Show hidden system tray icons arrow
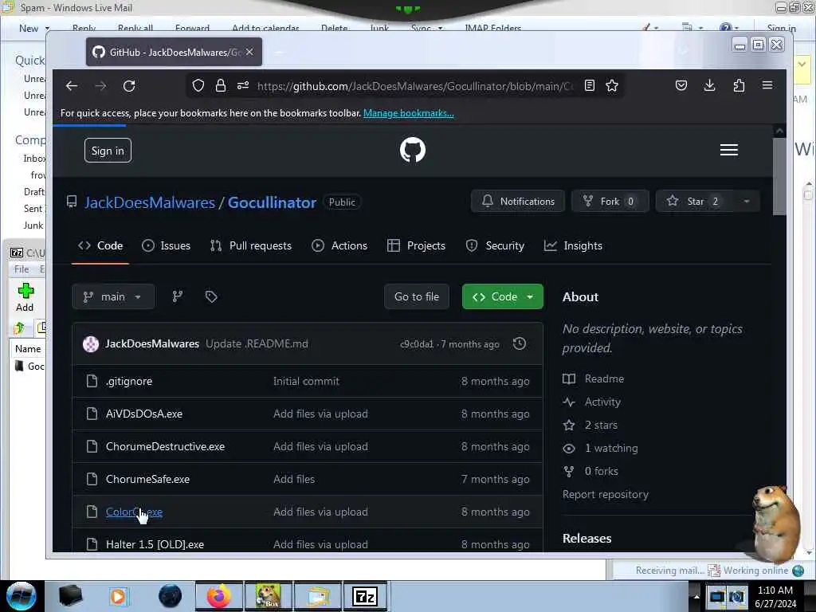Image resolution: width=816 pixels, height=612 pixels. [x=696, y=596]
